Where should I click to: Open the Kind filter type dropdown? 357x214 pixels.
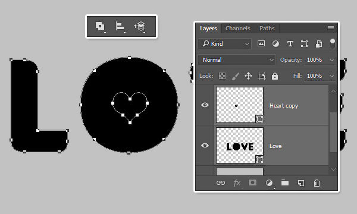(x=224, y=43)
